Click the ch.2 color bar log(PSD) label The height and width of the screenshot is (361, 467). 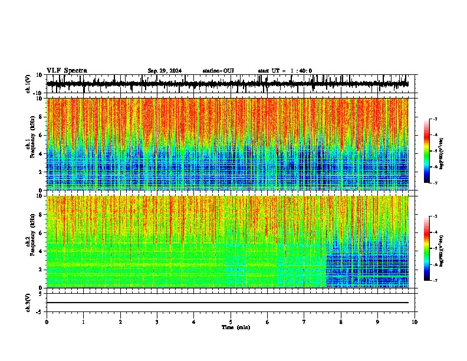pos(442,251)
